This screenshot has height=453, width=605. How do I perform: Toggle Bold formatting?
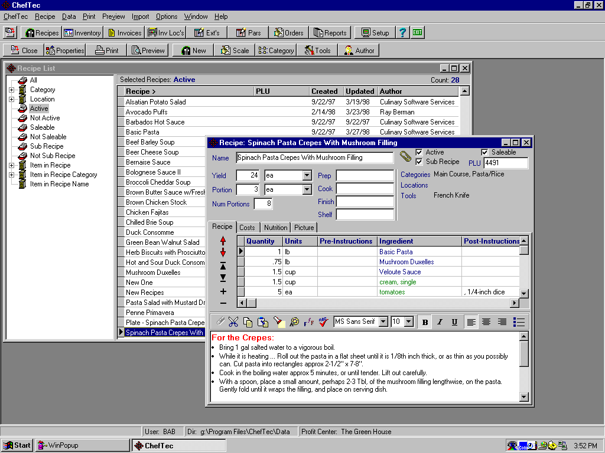pyautogui.click(x=425, y=322)
